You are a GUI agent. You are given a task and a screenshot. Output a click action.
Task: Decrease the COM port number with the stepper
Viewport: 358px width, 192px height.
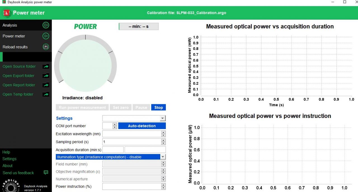114,127
